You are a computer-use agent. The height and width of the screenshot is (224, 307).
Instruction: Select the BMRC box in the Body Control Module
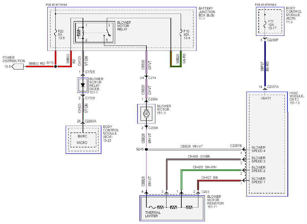pyautogui.click(x=83, y=140)
